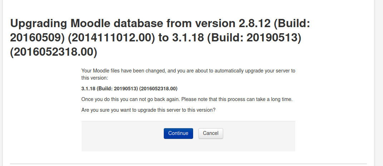This screenshot has width=383, height=166.
Task: Click "(2016052318.00)" on heading's last line
Action: coord(54,52)
